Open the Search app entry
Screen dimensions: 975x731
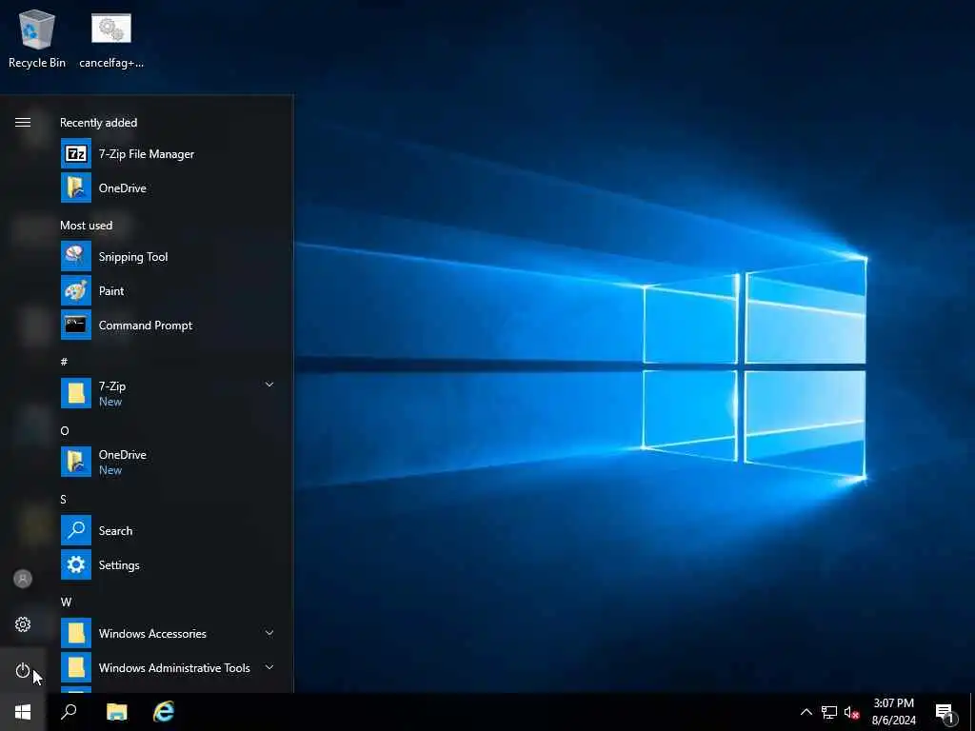168,530
